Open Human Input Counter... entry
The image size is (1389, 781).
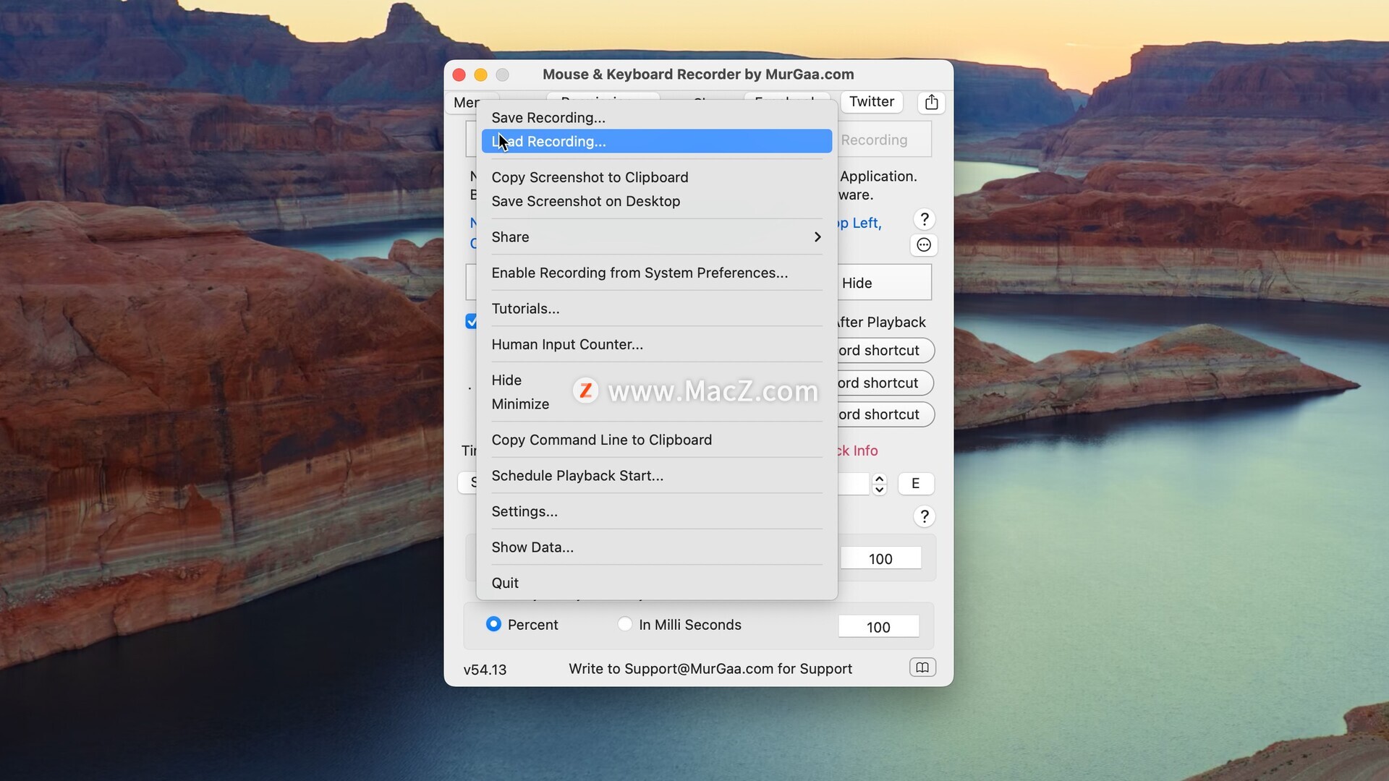(x=657, y=344)
